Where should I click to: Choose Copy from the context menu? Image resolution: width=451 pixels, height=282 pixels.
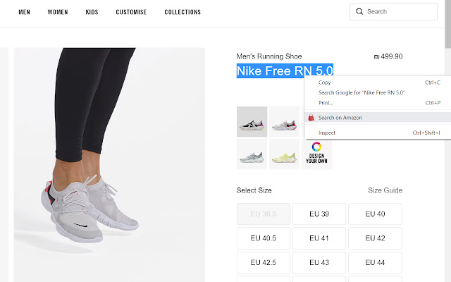[x=325, y=82]
